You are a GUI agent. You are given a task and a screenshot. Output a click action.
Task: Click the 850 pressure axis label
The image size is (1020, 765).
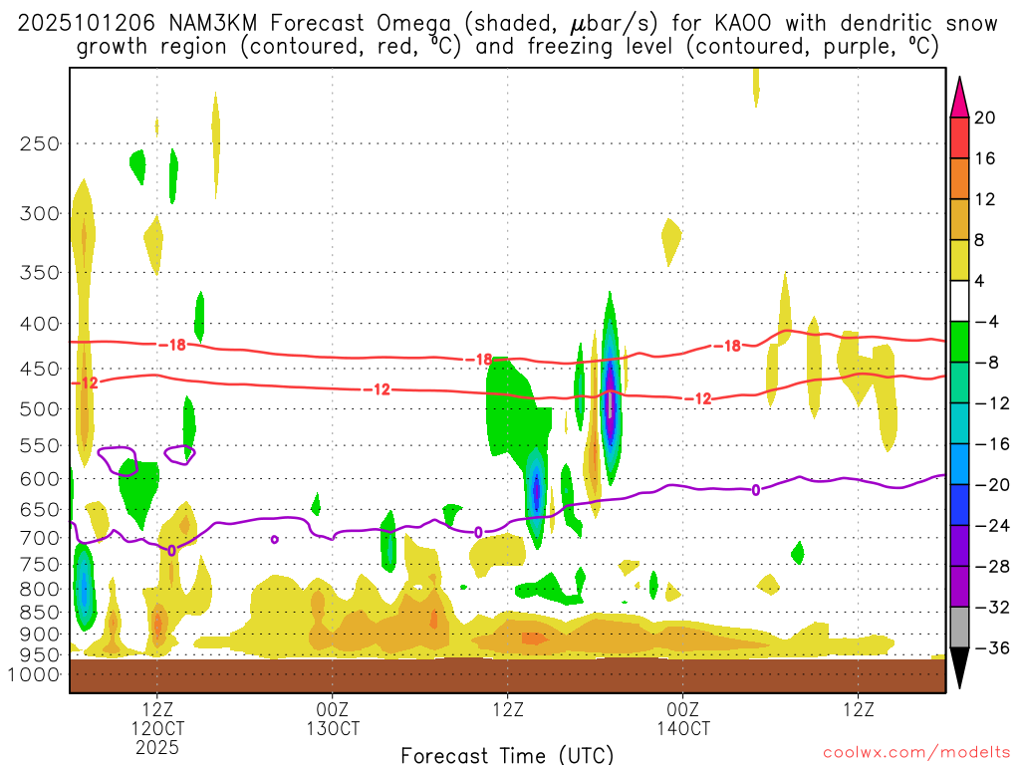(x=40, y=613)
